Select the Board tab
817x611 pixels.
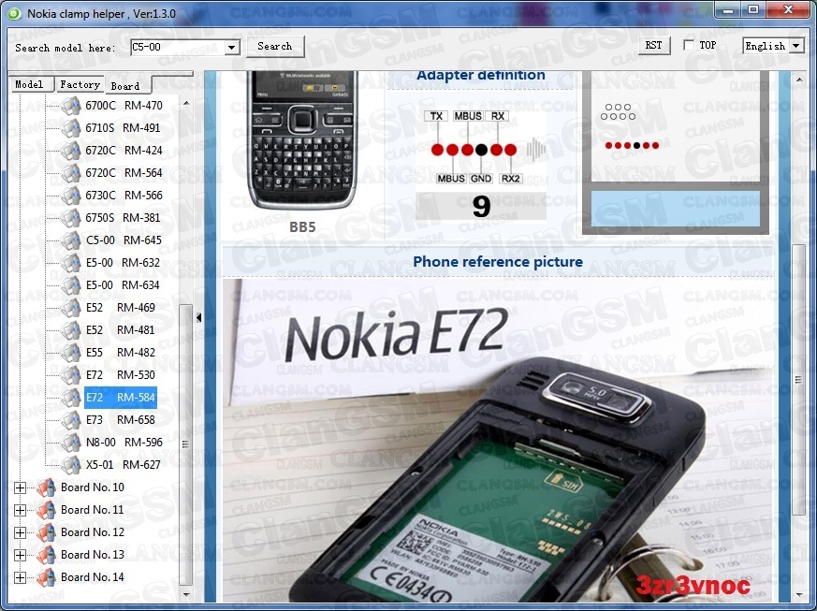click(127, 85)
